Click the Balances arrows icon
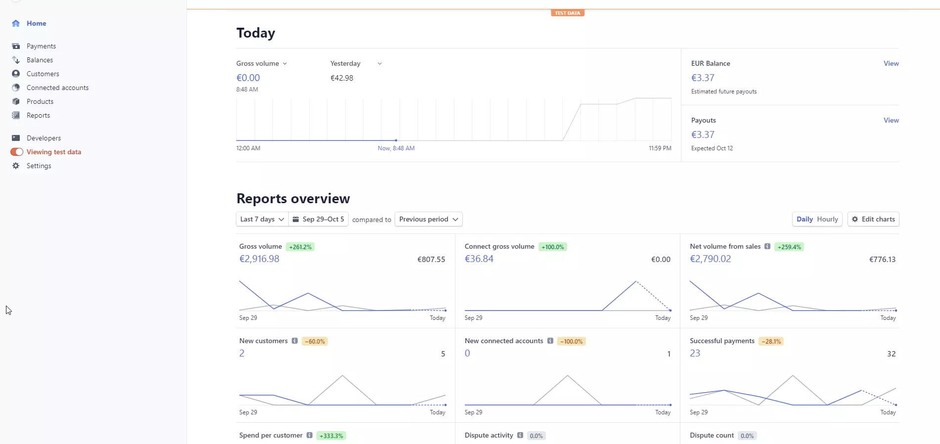This screenshot has width=940, height=444. pos(16,60)
